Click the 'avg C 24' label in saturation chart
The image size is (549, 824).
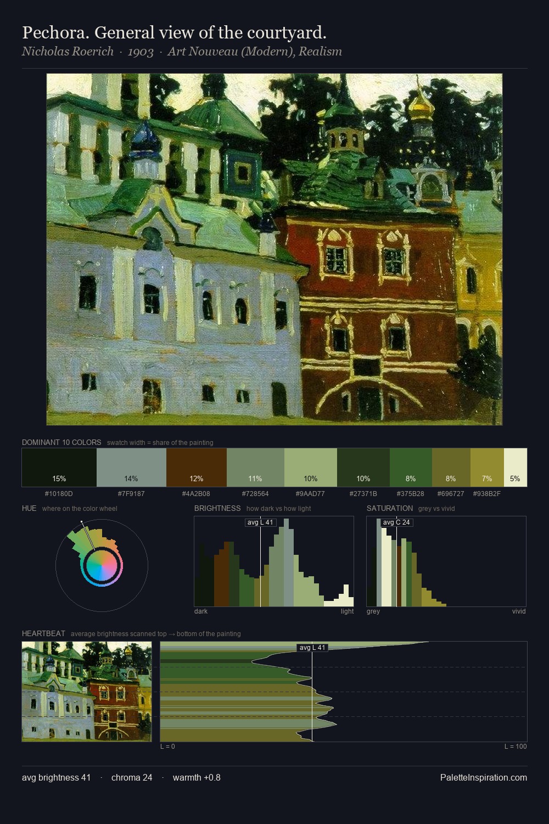coord(396,522)
